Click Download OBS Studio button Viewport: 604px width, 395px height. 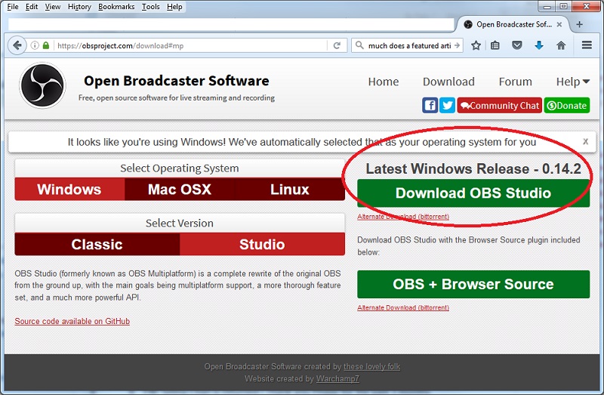[473, 193]
